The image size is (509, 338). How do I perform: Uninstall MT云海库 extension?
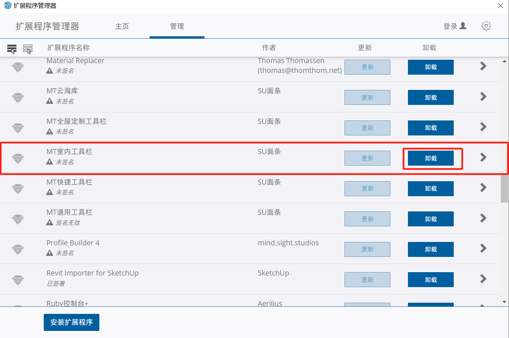pyautogui.click(x=431, y=97)
